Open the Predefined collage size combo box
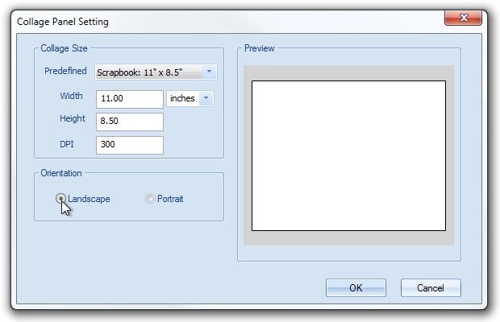The width and height of the screenshot is (500, 322). click(156, 72)
